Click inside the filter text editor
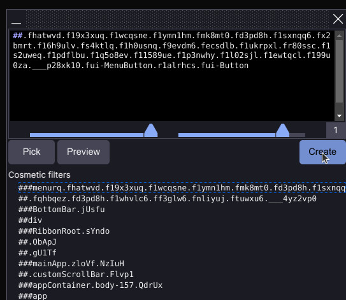Image resolution: width=346 pixels, height=300 pixels. 172,75
